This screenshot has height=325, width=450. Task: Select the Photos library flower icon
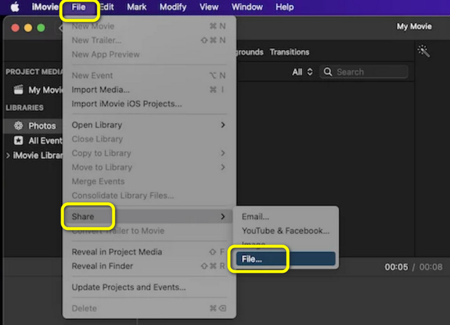pos(19,125)
